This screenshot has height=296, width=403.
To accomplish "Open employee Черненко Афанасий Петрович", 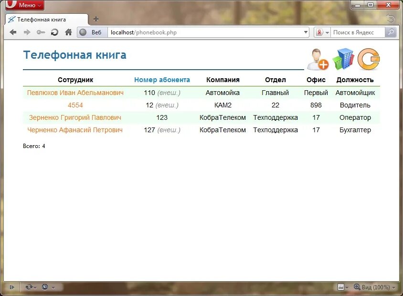I will pos(75,130).
